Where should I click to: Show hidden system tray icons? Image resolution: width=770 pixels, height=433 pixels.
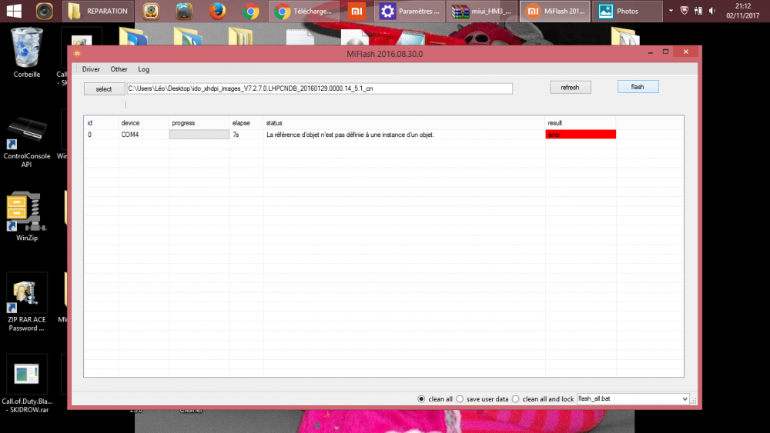coord(671,10)
